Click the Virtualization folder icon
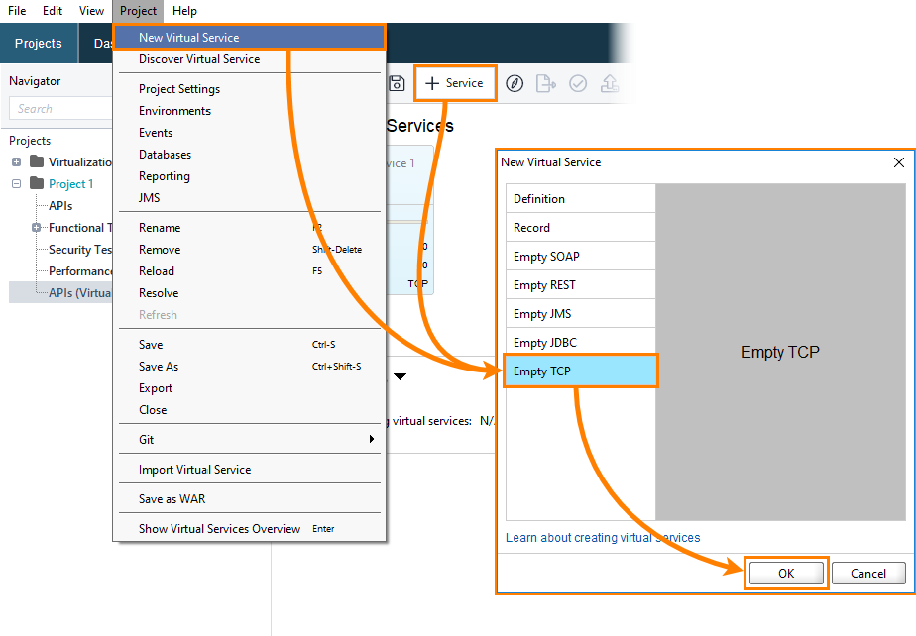916x636 pixels. pos(38,161)
